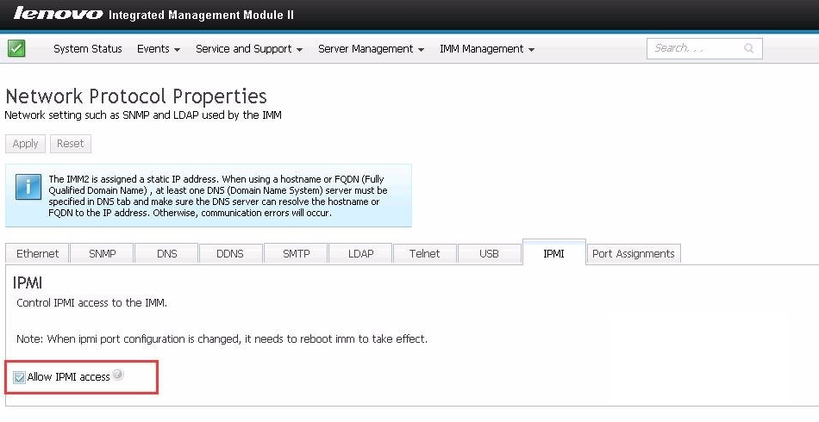The image size is (819, 422).
Task: Go to System Status page
Action: 88,49
